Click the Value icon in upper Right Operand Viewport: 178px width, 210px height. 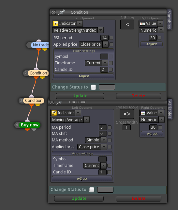[x=142, y=24]
